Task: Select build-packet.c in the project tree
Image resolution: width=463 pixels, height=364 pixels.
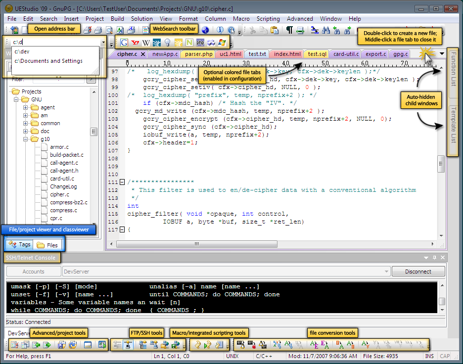Action: click(67, 155)
